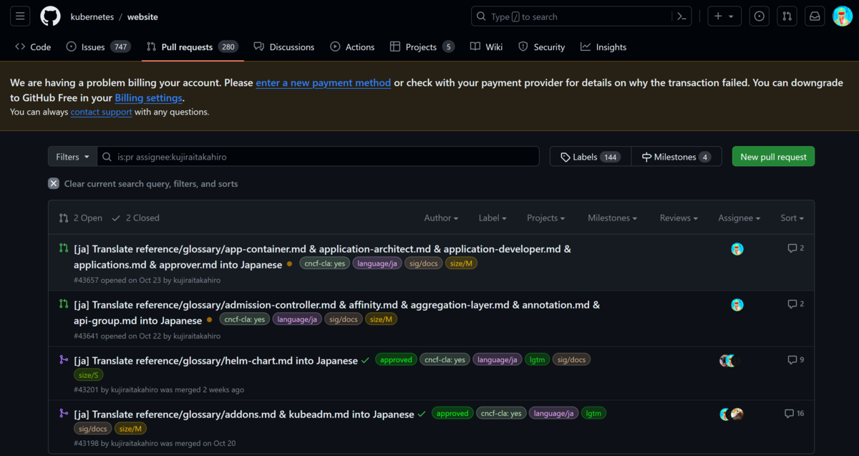
Task: Open PR translating addons.md and kubeadm.md
Action: pos(244,414)
